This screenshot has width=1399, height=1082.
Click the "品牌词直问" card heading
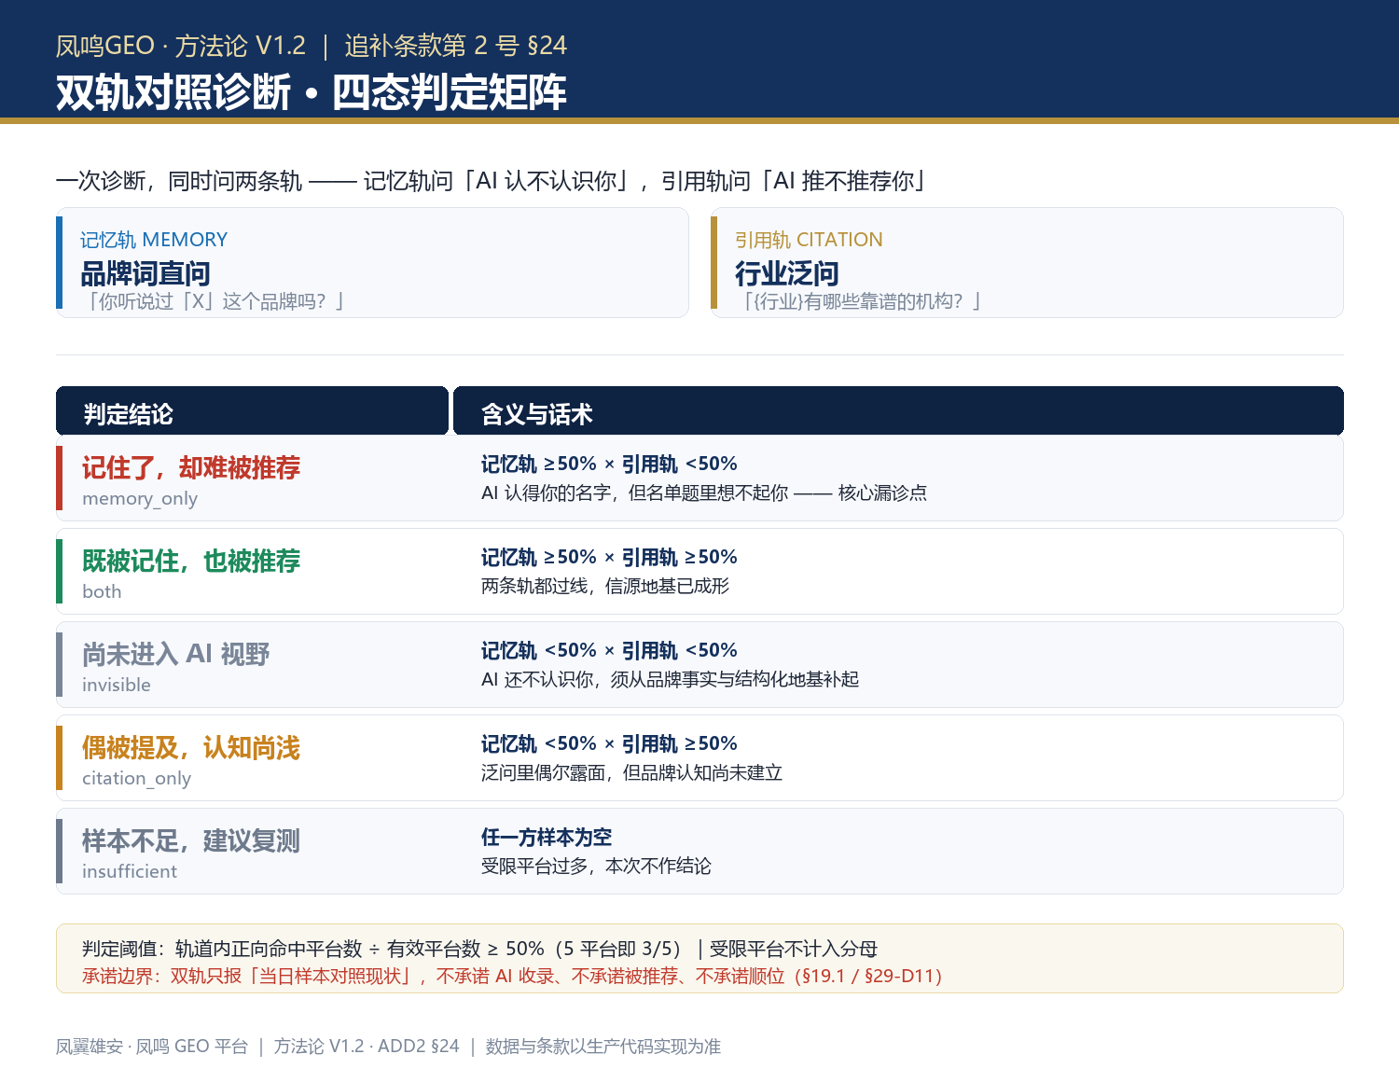point(145,273)
